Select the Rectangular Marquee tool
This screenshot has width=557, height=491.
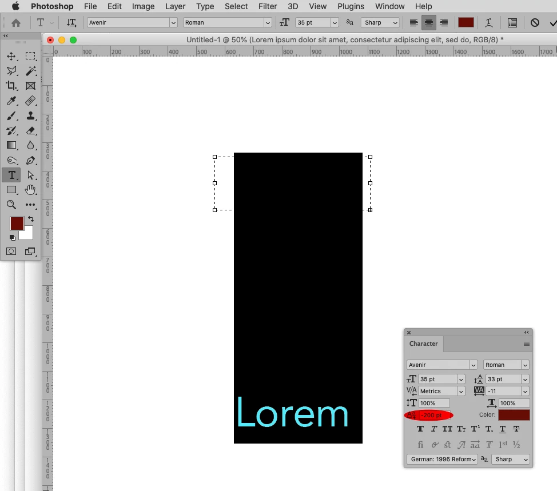click(30, 56)
